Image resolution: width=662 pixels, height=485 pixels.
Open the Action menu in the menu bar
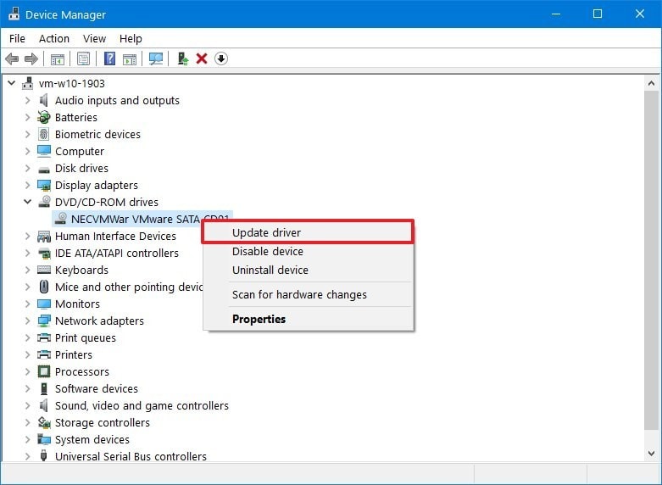54,38
